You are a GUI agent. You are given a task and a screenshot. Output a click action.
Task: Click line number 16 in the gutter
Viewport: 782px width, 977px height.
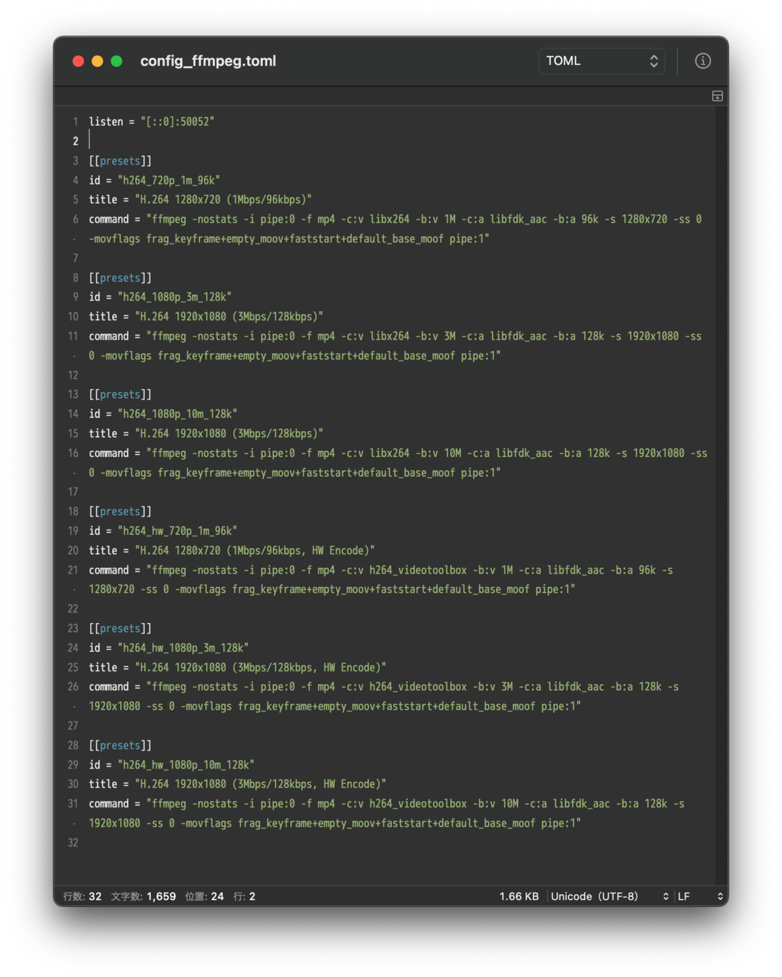click(x=73, y=453)
